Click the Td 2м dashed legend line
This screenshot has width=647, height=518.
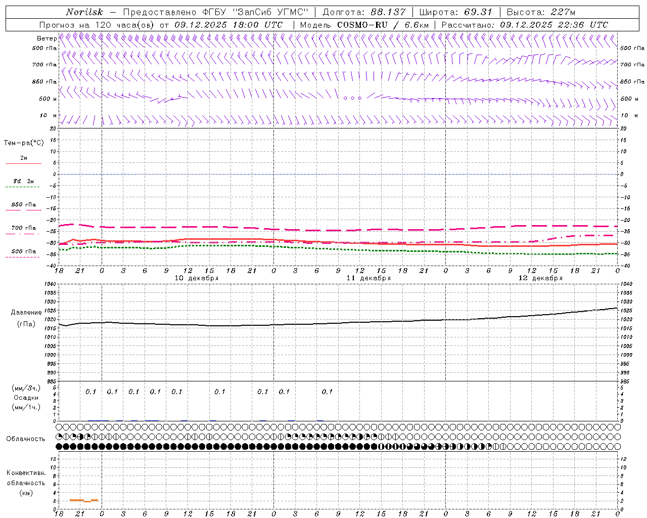[23, 187]
